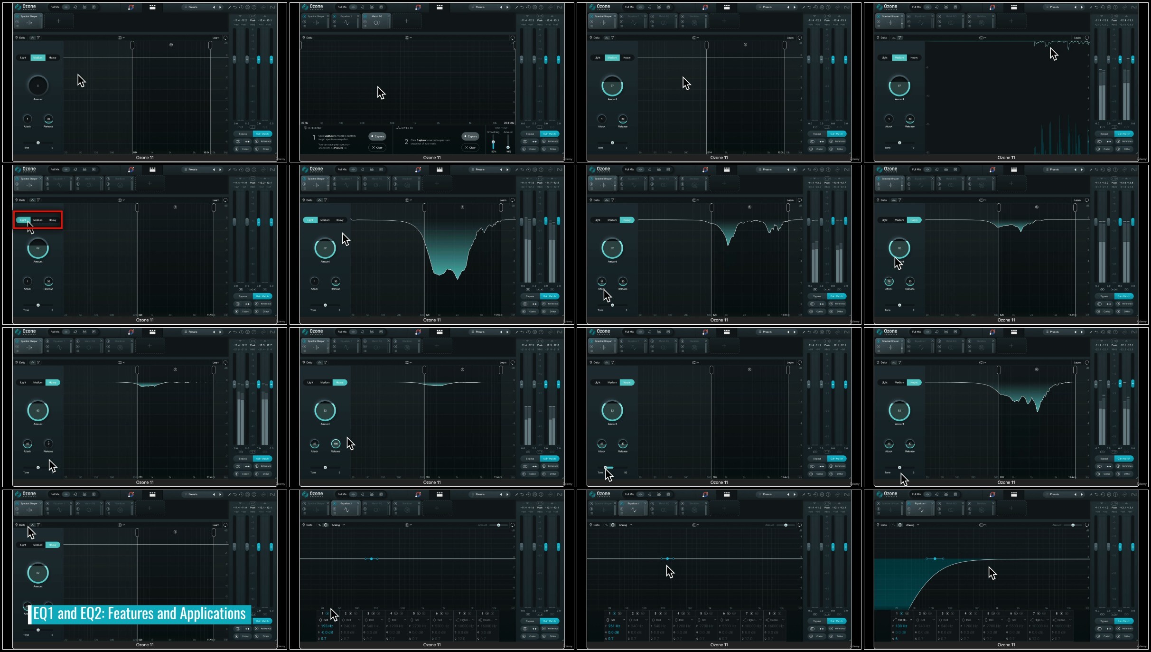Select the highlighted Match EQ module tab

point(376,20)
